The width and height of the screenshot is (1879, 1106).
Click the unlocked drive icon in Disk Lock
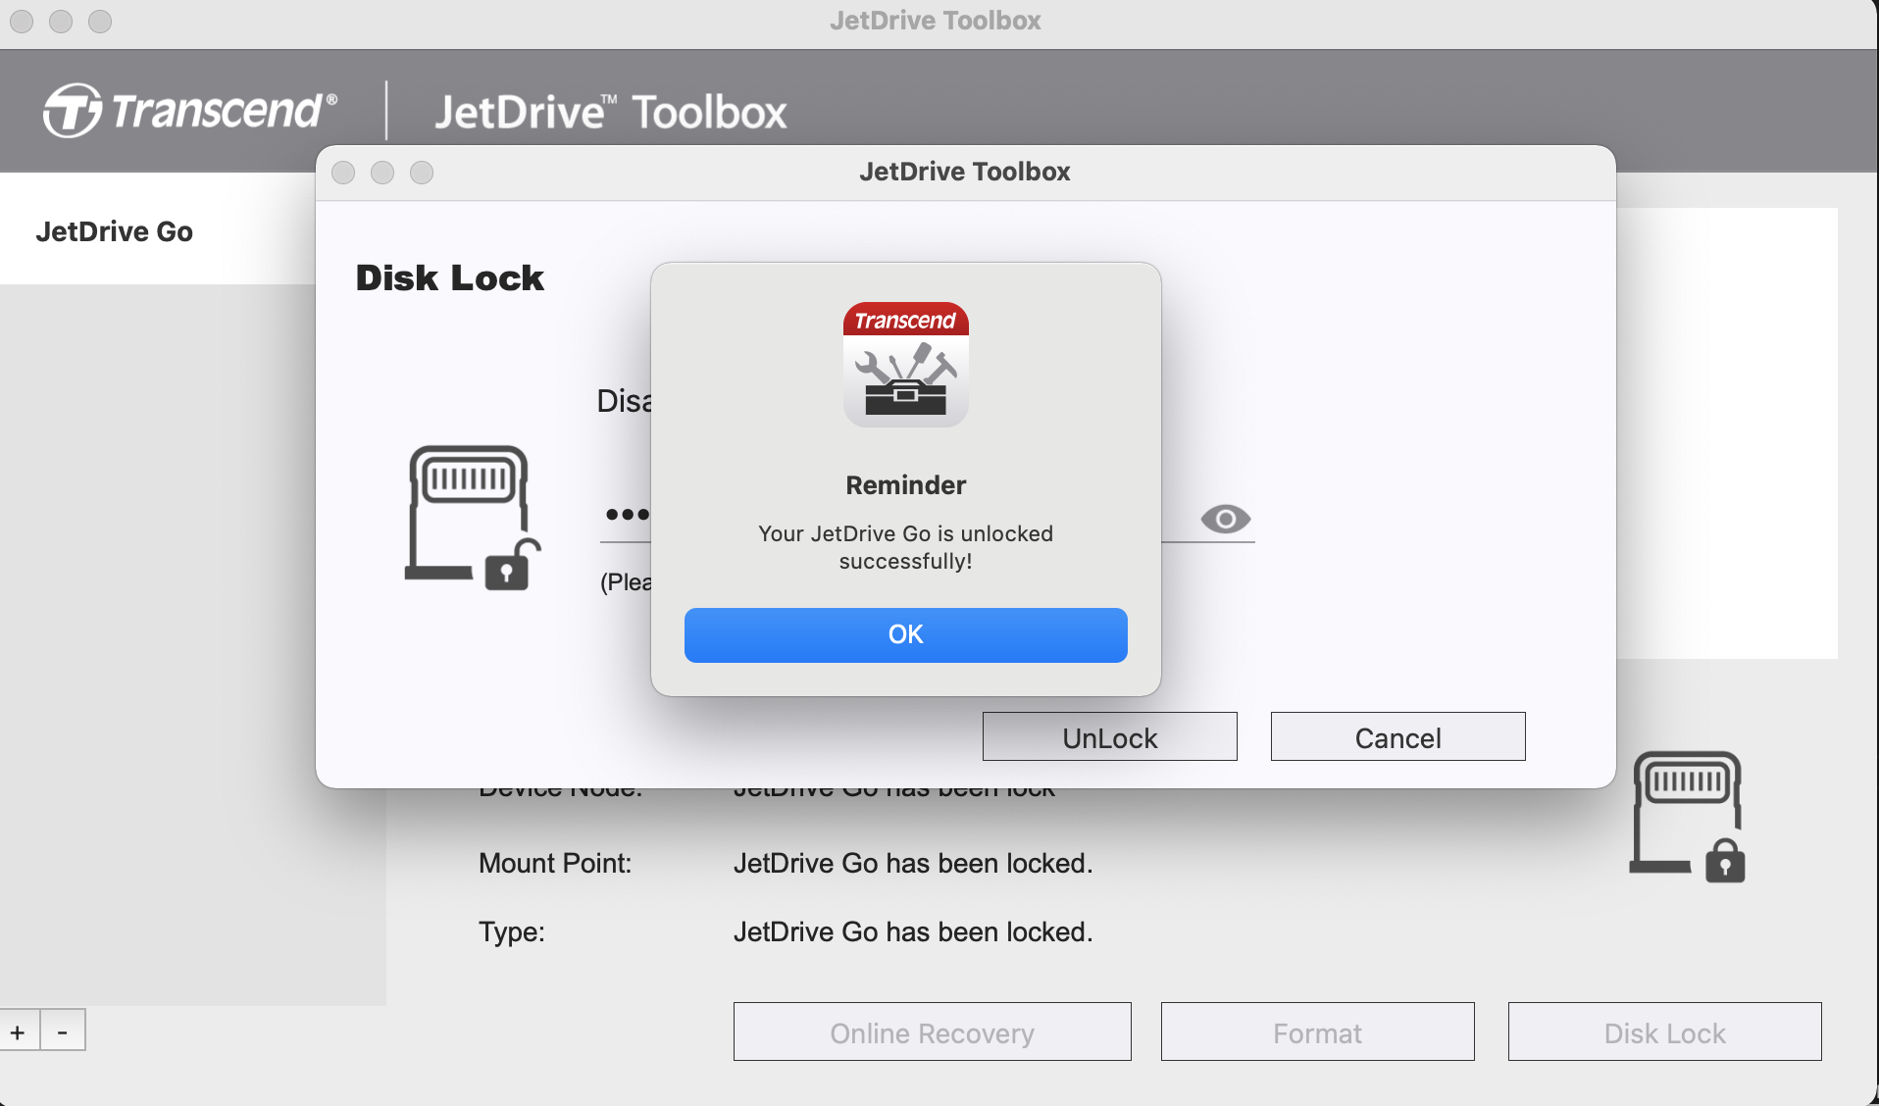(473, 518)
